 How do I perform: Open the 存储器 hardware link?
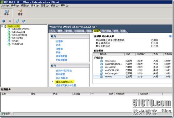point(59,49)
